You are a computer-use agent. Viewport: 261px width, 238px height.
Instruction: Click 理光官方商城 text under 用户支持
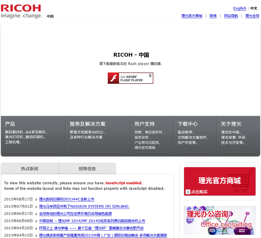(x=145, y=148)
